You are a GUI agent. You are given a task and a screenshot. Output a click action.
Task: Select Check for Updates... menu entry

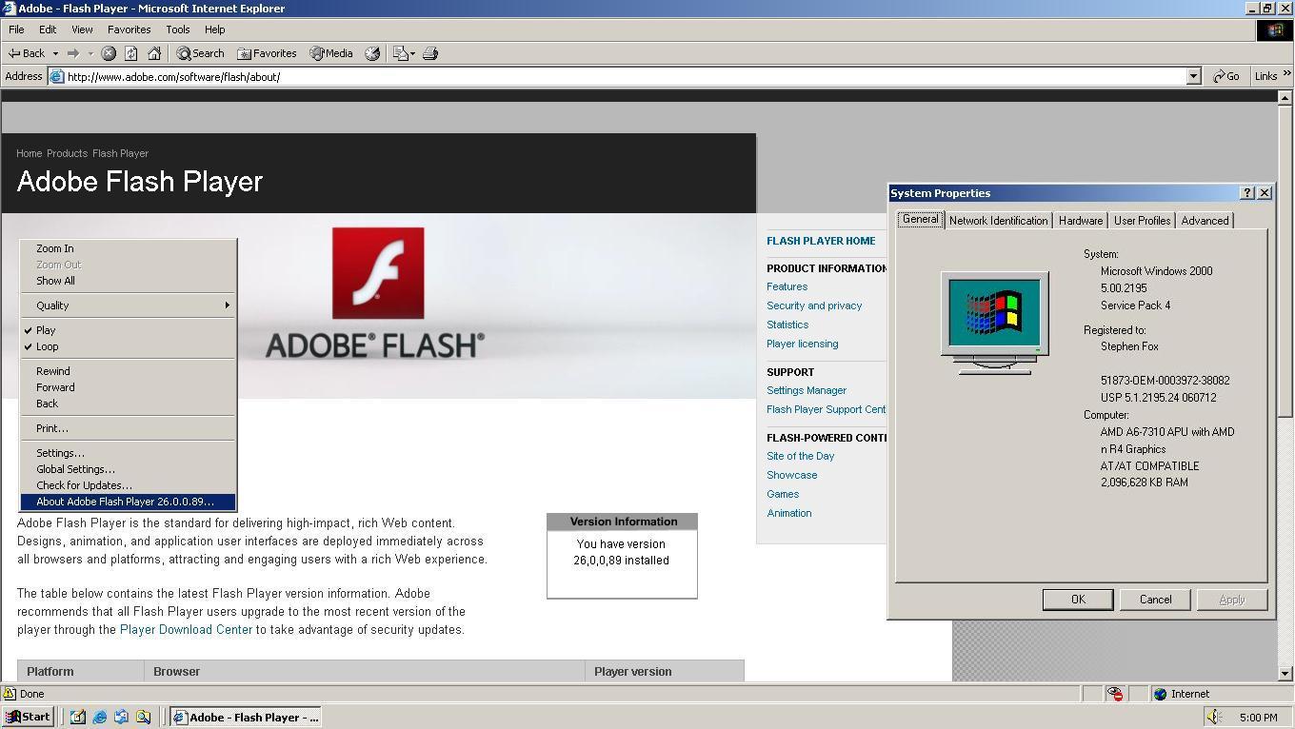pos(128,485)
